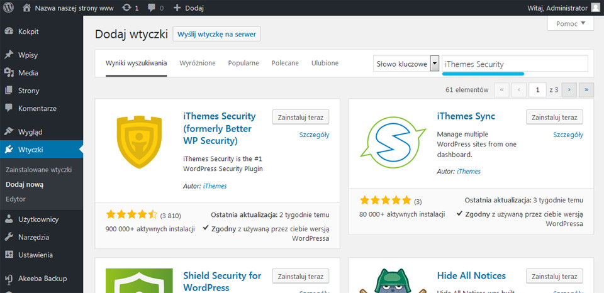The height and width of the screenshot is (293, 604).
Task: Click Hide All Notices thumbnail
Action: tap(393, 280)
